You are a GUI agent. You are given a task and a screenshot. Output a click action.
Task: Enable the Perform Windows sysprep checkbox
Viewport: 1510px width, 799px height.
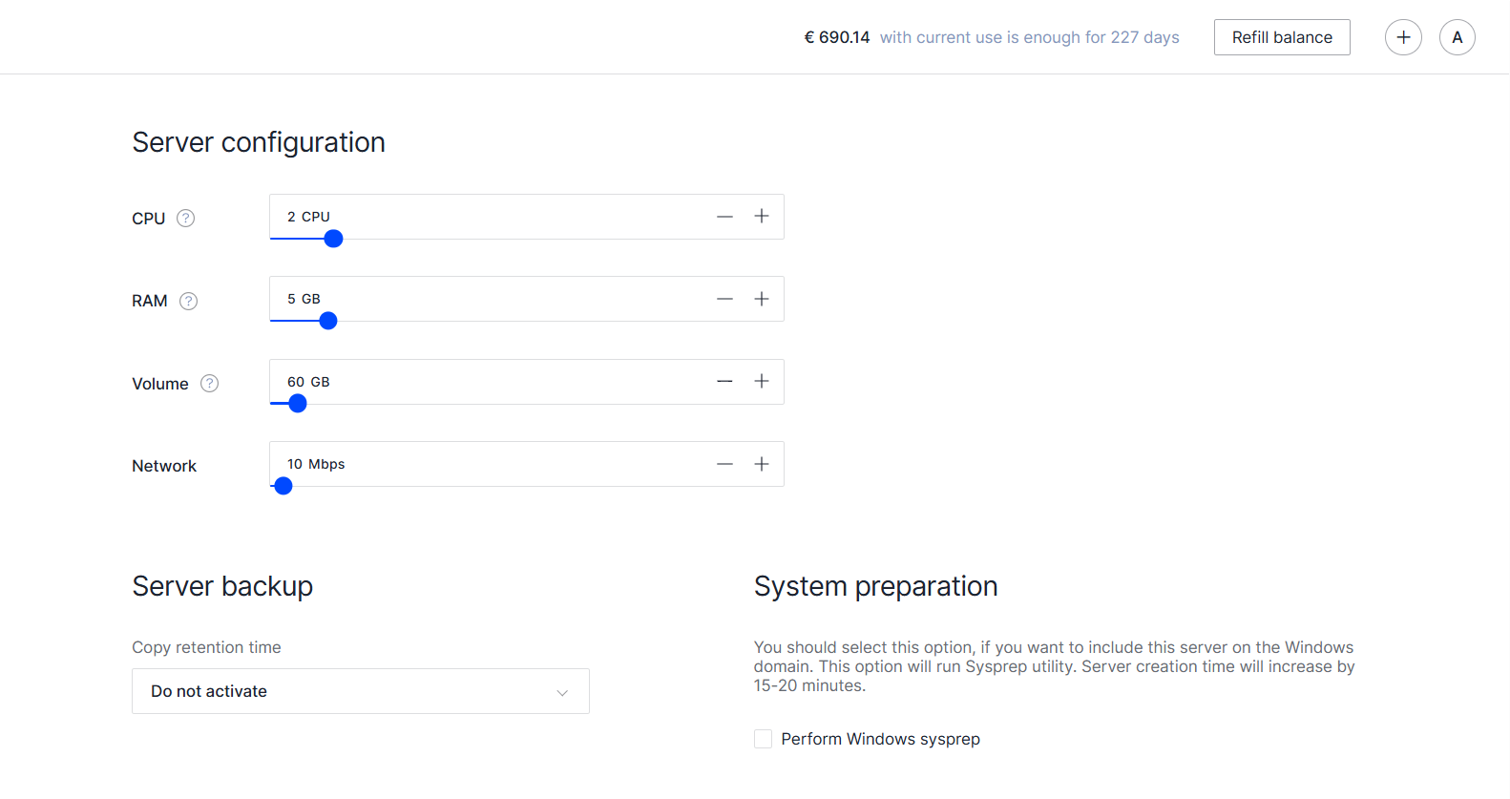763,738
